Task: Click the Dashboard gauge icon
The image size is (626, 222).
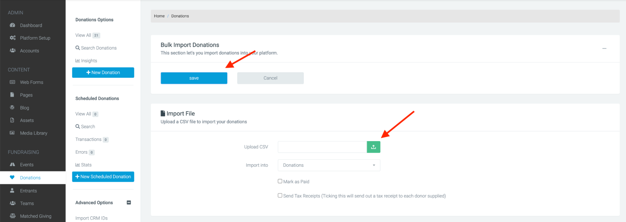Action: click(x=13, y=25)
